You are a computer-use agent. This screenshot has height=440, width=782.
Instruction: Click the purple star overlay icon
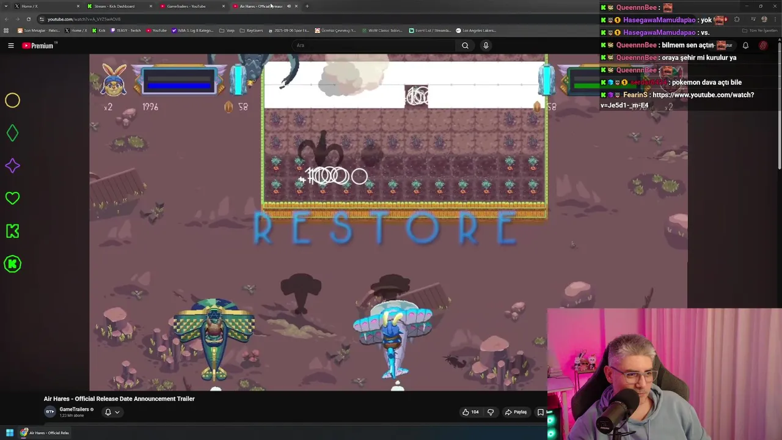(x=12, y=166)
